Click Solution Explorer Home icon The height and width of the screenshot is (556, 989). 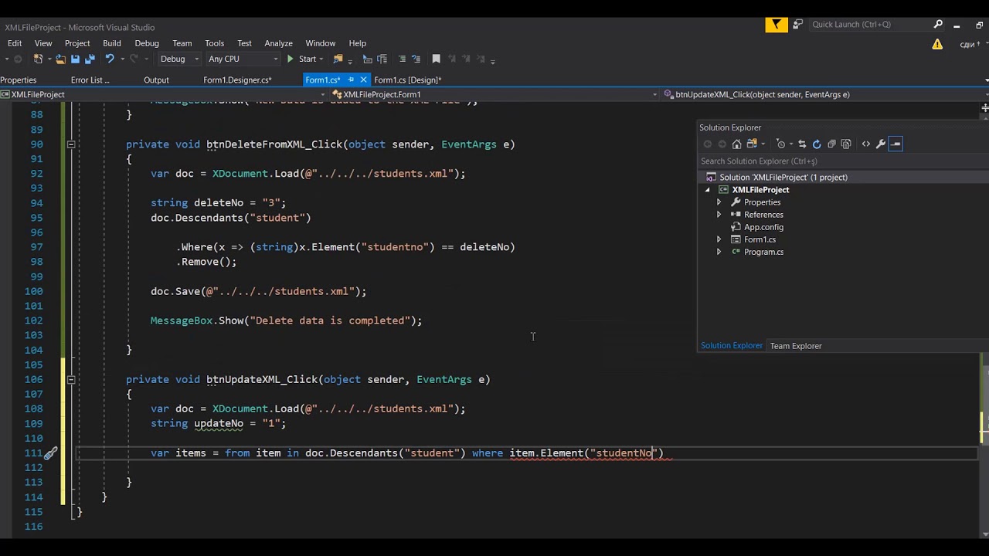[x=736, y=144]
